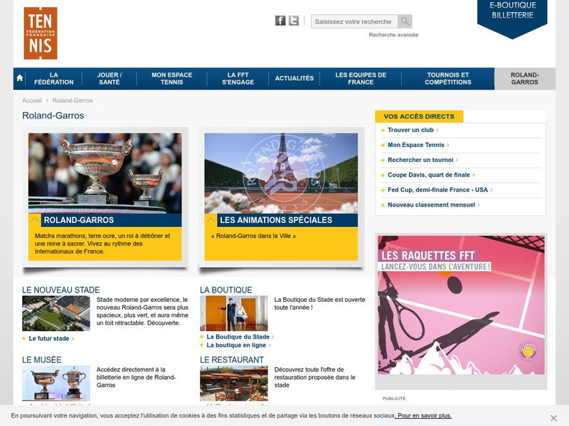Select the Roland-Garros navigation tab
The image size is (569, 426).
pyautogui.click(x=525, y=79)
